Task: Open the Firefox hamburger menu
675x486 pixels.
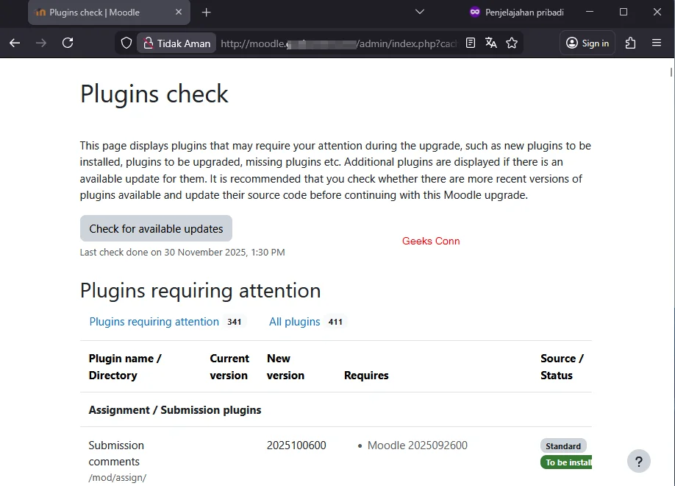Action: (657, 43)
